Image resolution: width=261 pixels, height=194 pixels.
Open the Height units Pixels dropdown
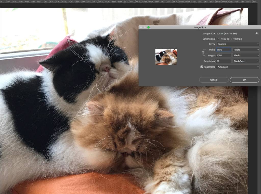coord(245,55)
